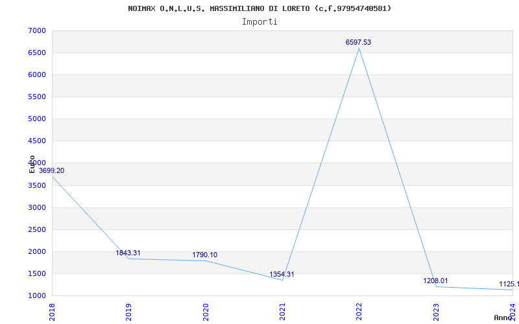Click the Euro y-axis title
The height and width of the screenshot is (324, 519).
click(32, 164)
